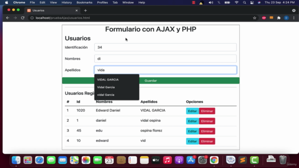Click the Id cell 1020
The width and height of the screenshot is (299, 168).
(x=81, y=110)
